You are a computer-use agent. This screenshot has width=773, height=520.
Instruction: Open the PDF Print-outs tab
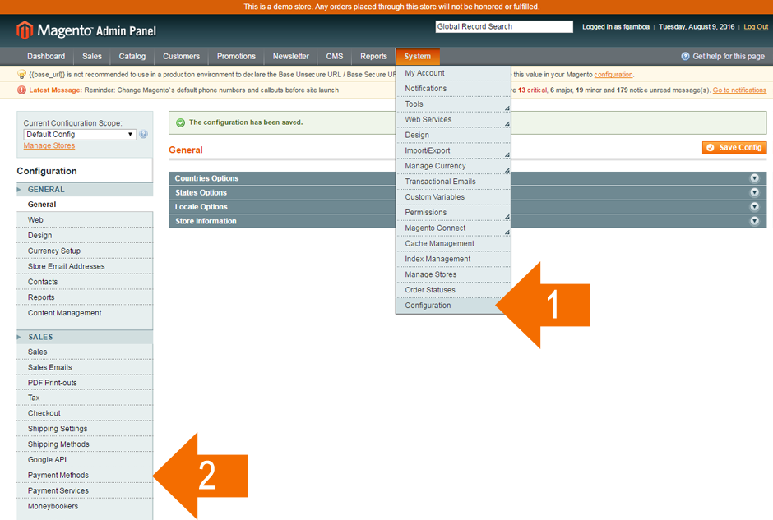click(x=85, y=383)
